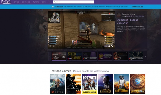The height and width of the screenshot is (95, 161).
Task: Click the Start Your Free Trial link
Action: coord(137,7)
